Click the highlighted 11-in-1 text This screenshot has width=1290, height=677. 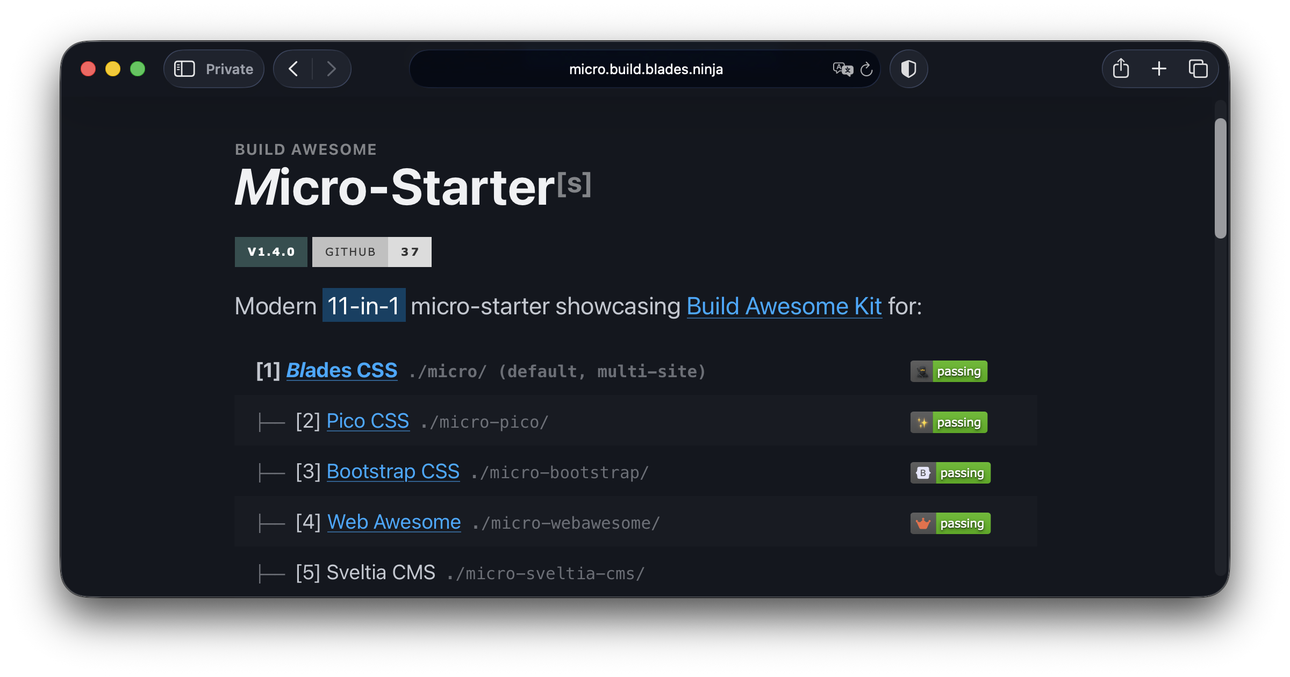click(x=364, y=306)
